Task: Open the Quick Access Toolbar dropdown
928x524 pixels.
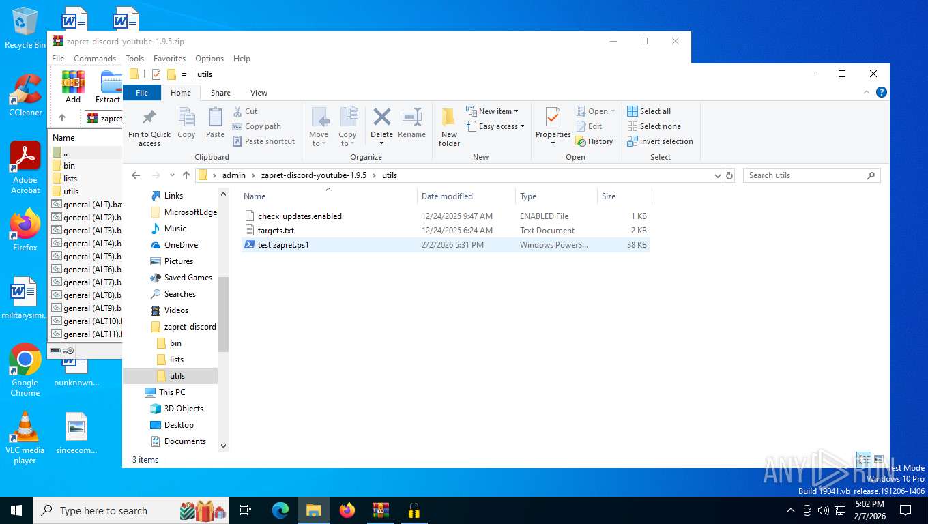Action: point(184,74)
